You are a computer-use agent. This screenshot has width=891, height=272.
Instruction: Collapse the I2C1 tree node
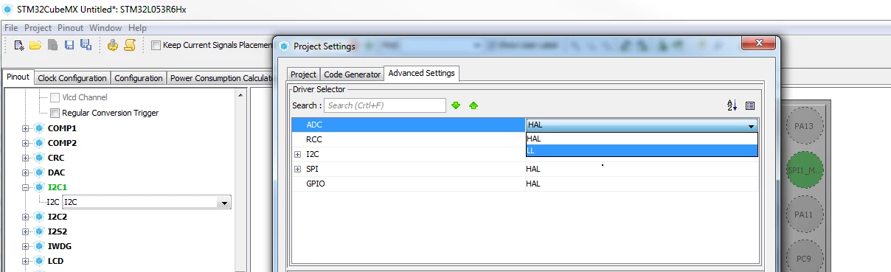point(26,187)
